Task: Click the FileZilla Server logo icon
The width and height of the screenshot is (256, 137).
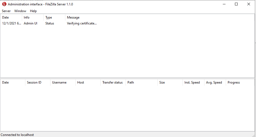Action: point(4,4)
